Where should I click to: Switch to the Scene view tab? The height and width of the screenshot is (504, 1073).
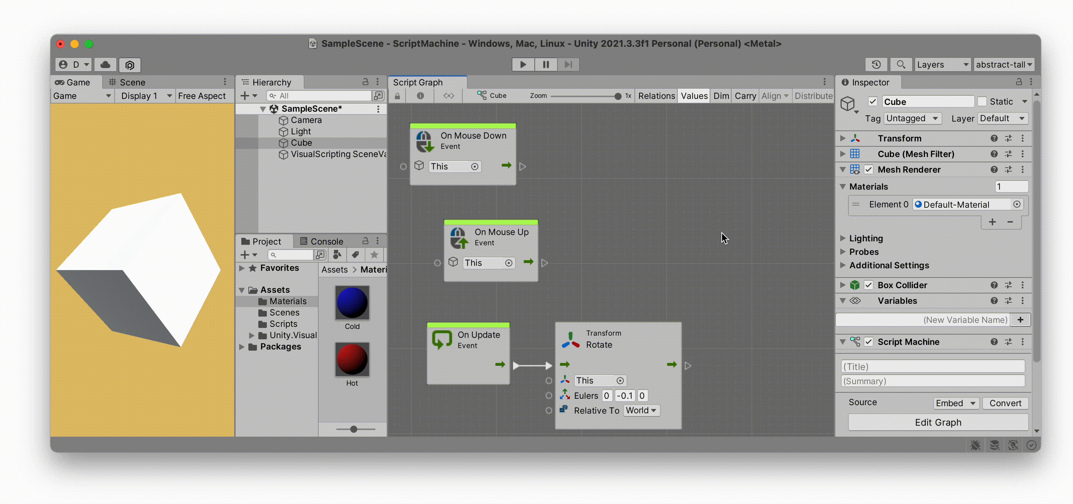click(x=132, y=82)
